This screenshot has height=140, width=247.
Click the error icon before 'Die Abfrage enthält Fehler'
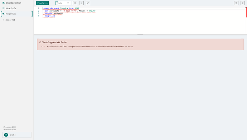tap(40, 42)
